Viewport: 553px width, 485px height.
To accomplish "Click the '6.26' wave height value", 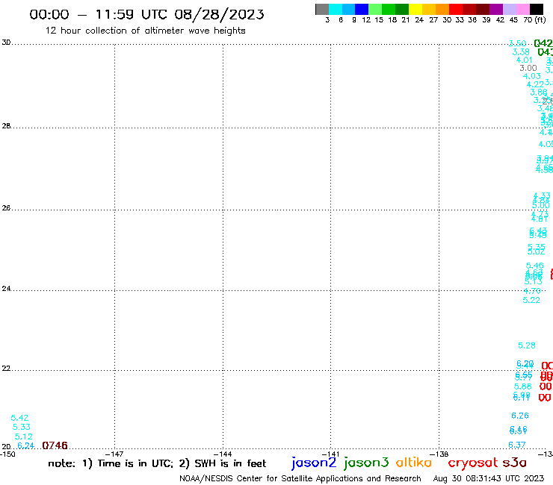I will 520,416.
